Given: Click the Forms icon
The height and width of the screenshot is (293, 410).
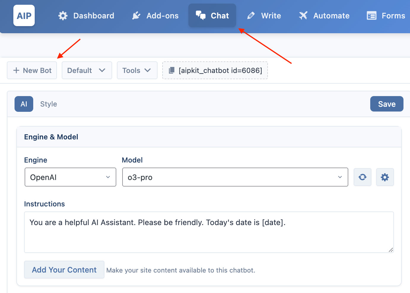Looking at the screenshot, I should pyautogui.click(x=371, y=16).
